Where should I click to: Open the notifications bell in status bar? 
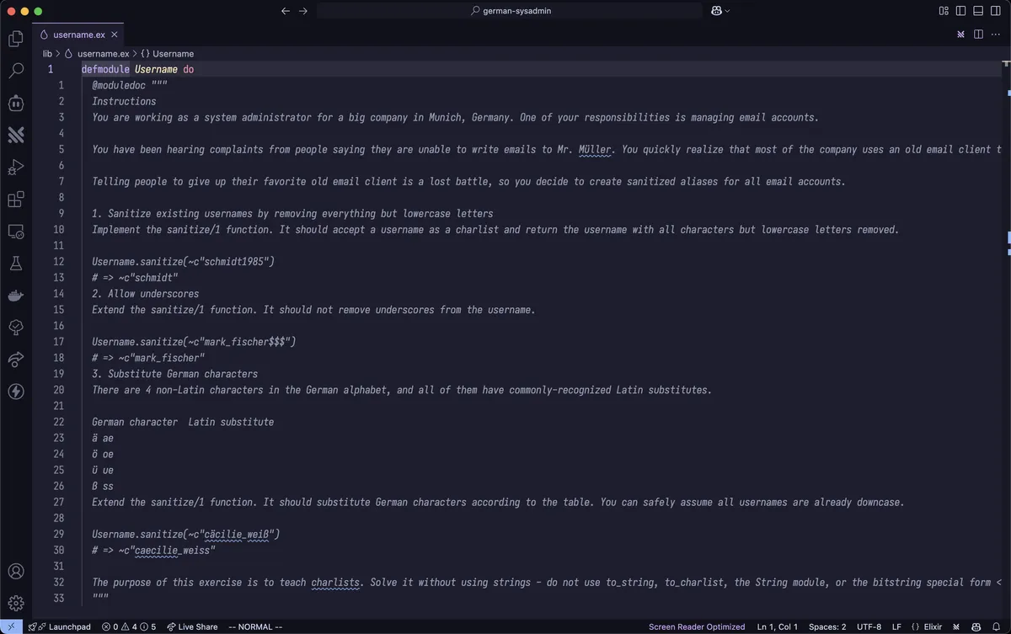[x=997, y=626]
